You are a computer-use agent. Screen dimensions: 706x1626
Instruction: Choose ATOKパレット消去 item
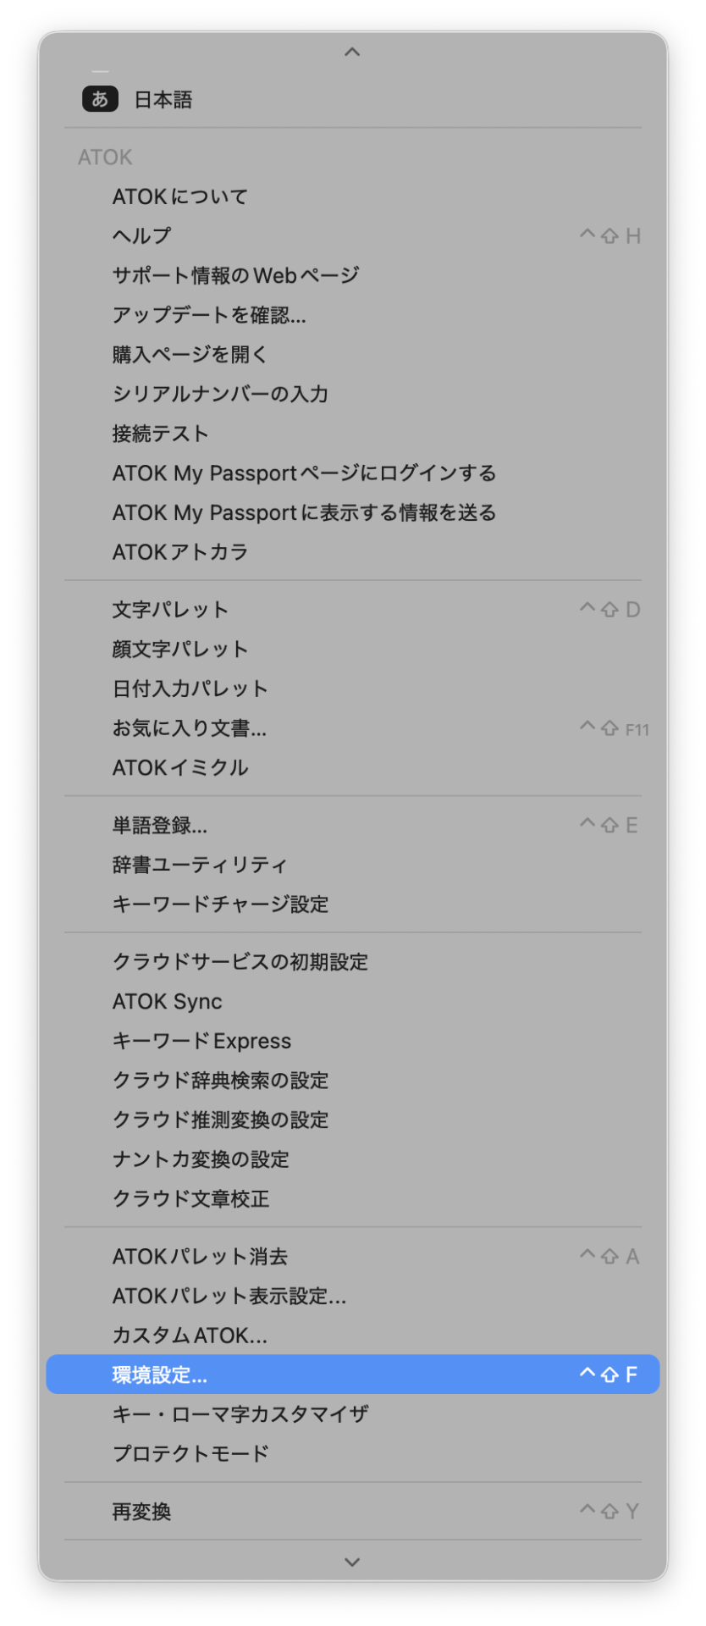pos(352,1257)
